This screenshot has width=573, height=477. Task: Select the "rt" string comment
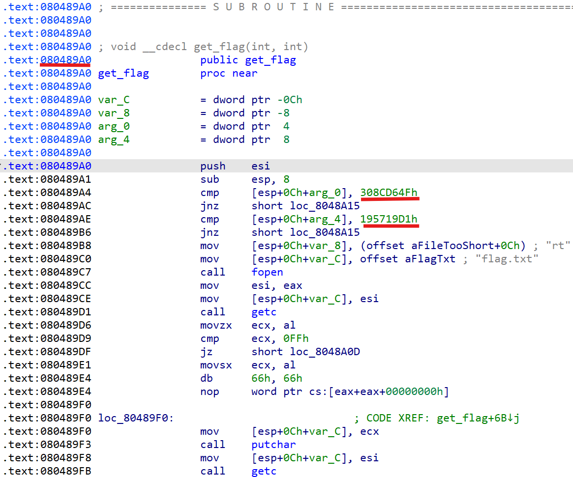558,246
